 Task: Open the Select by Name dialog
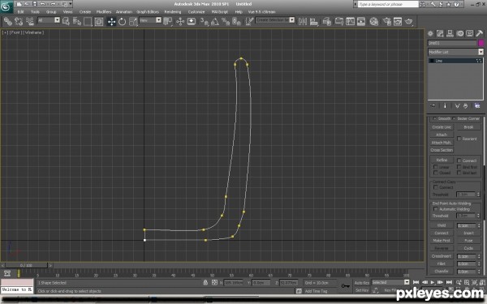pos(77,21)
